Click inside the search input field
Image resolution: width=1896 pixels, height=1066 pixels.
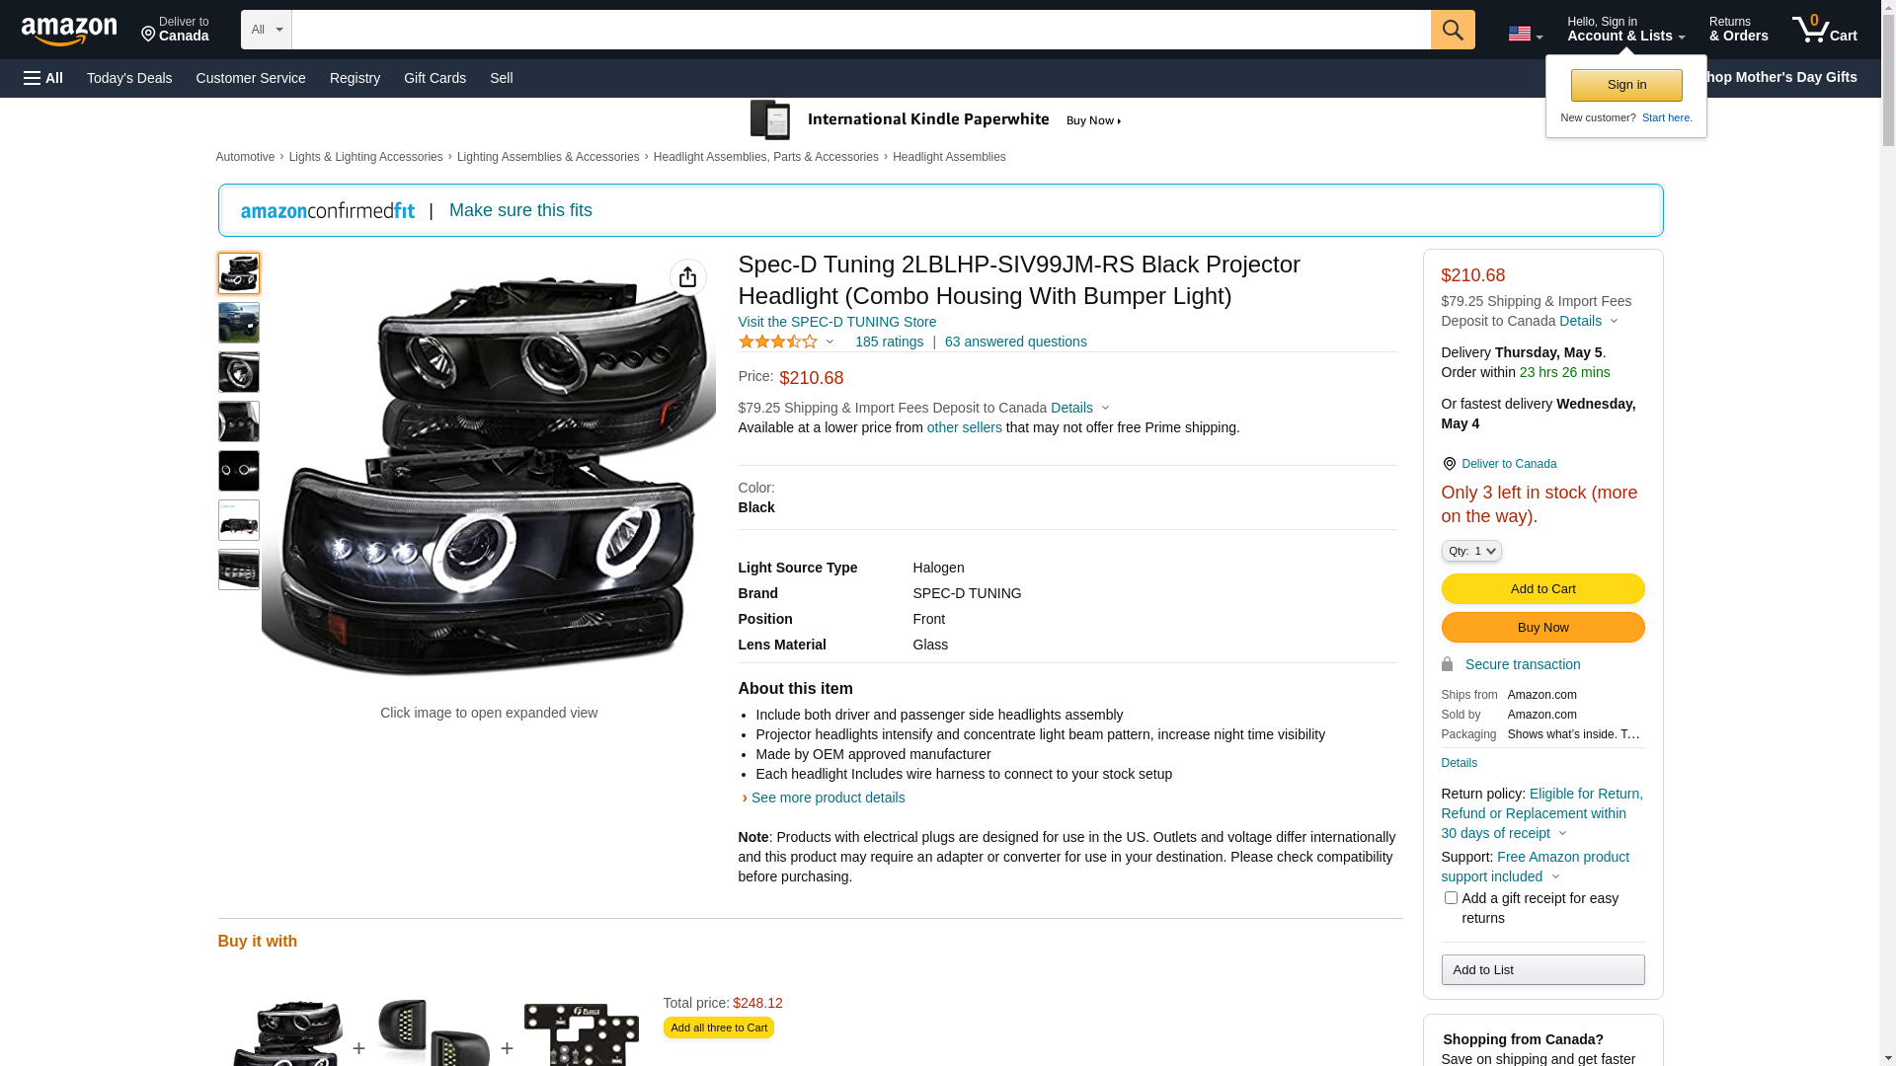point(859,30)
